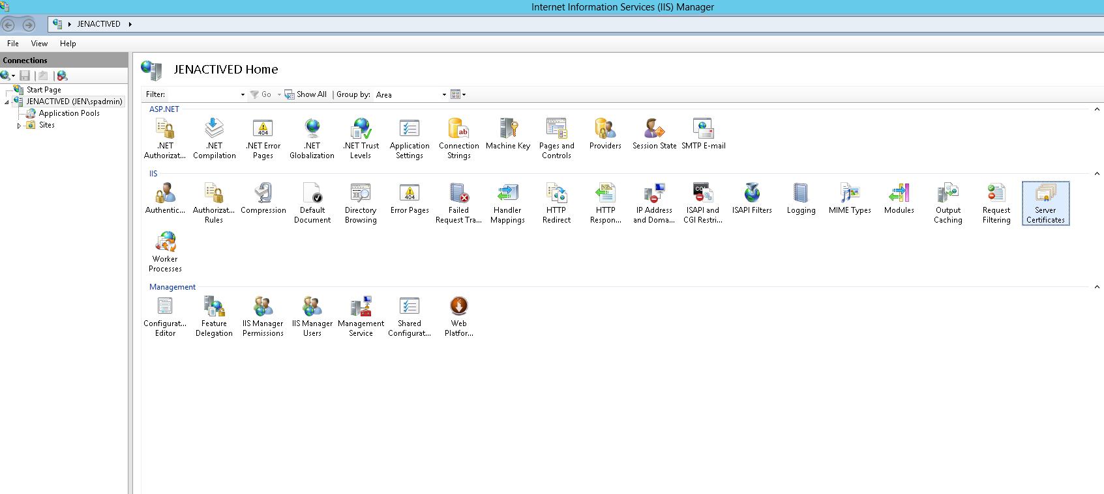The width and height of the screenshot is (1104, 494).
Task: Click the Show All button
Action: pyautogui.click(x=306, y=94)
